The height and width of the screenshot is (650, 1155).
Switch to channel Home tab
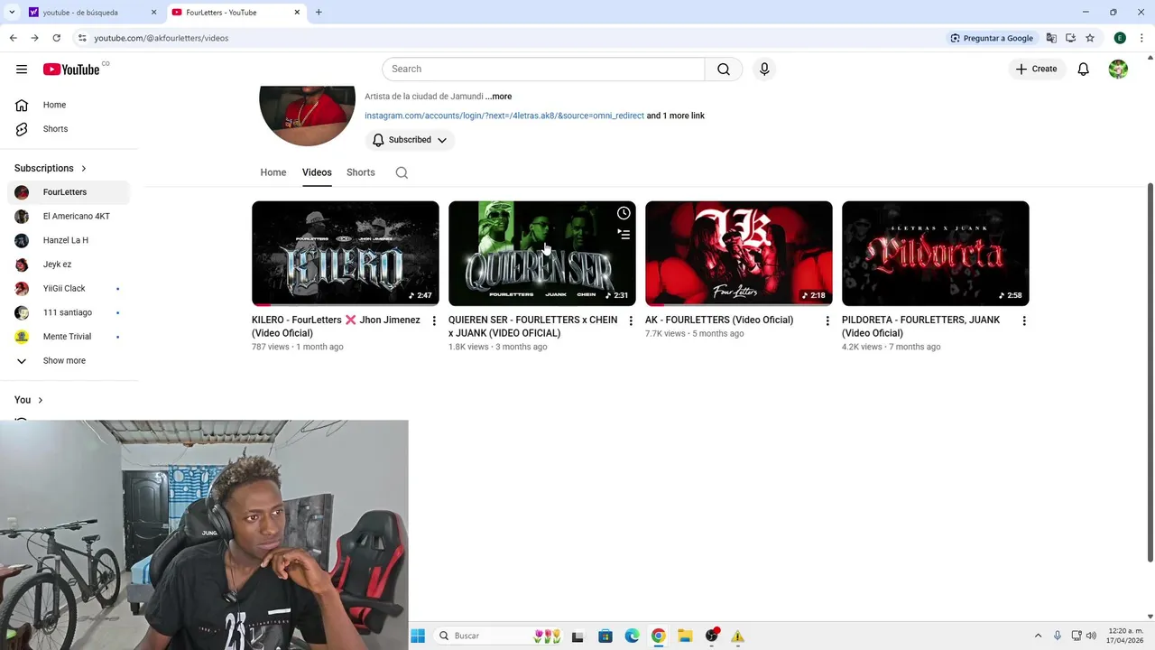point(273,172)
